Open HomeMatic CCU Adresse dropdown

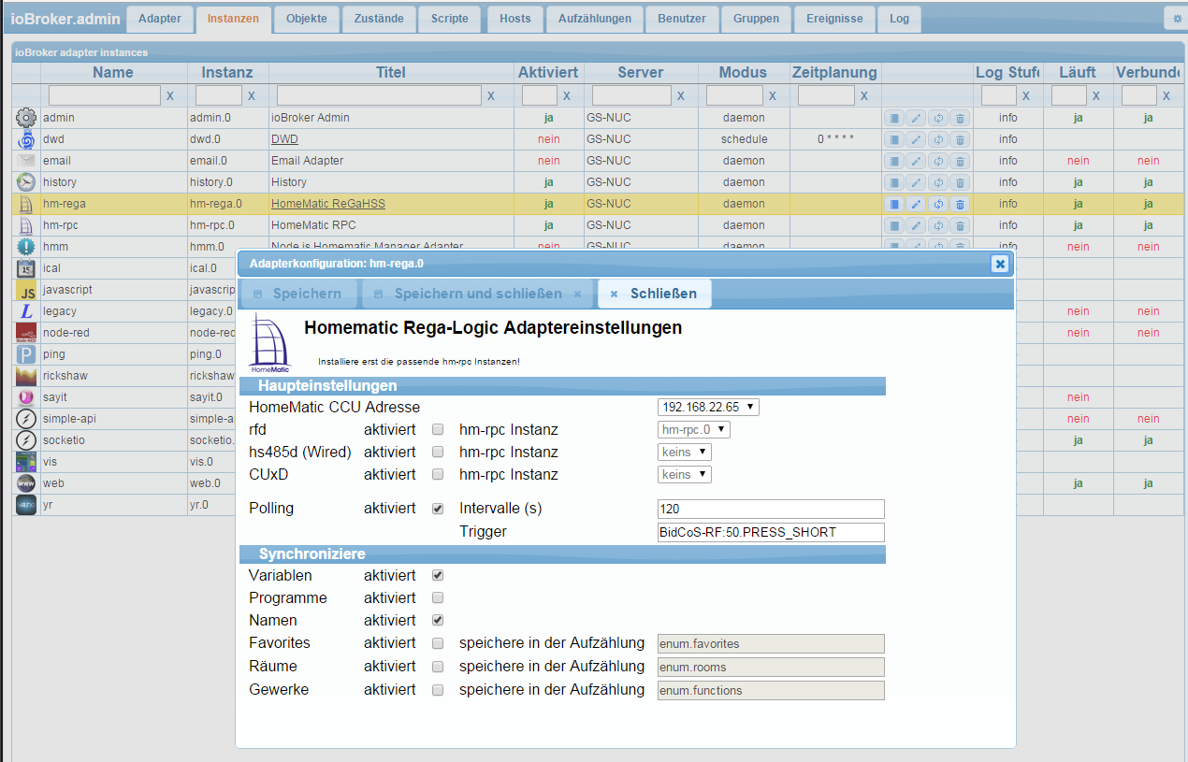[708, 408]
